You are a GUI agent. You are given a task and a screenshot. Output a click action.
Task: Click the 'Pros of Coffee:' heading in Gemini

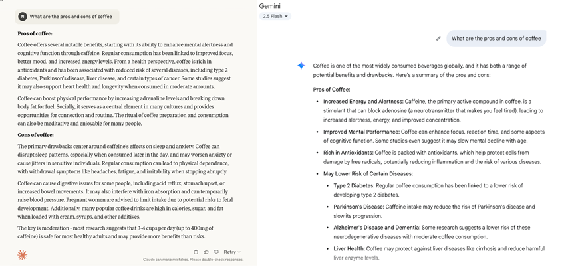(x=331, y=90)
